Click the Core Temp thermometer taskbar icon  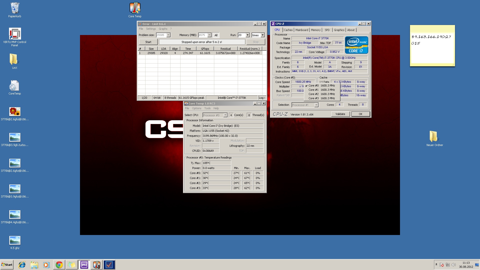click(x=96, y=264)
